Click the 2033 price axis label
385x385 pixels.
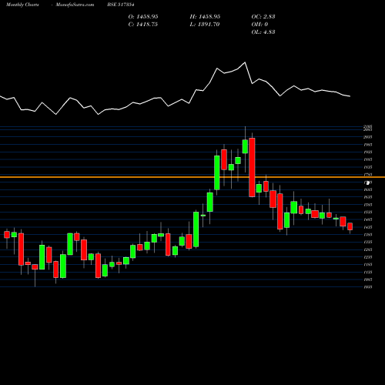(x=368, y=137)
